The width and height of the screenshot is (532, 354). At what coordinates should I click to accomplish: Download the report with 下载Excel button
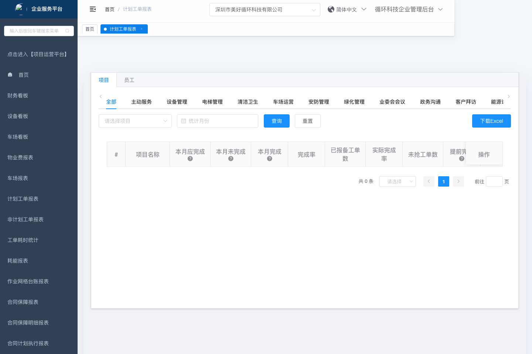(491, 121)
